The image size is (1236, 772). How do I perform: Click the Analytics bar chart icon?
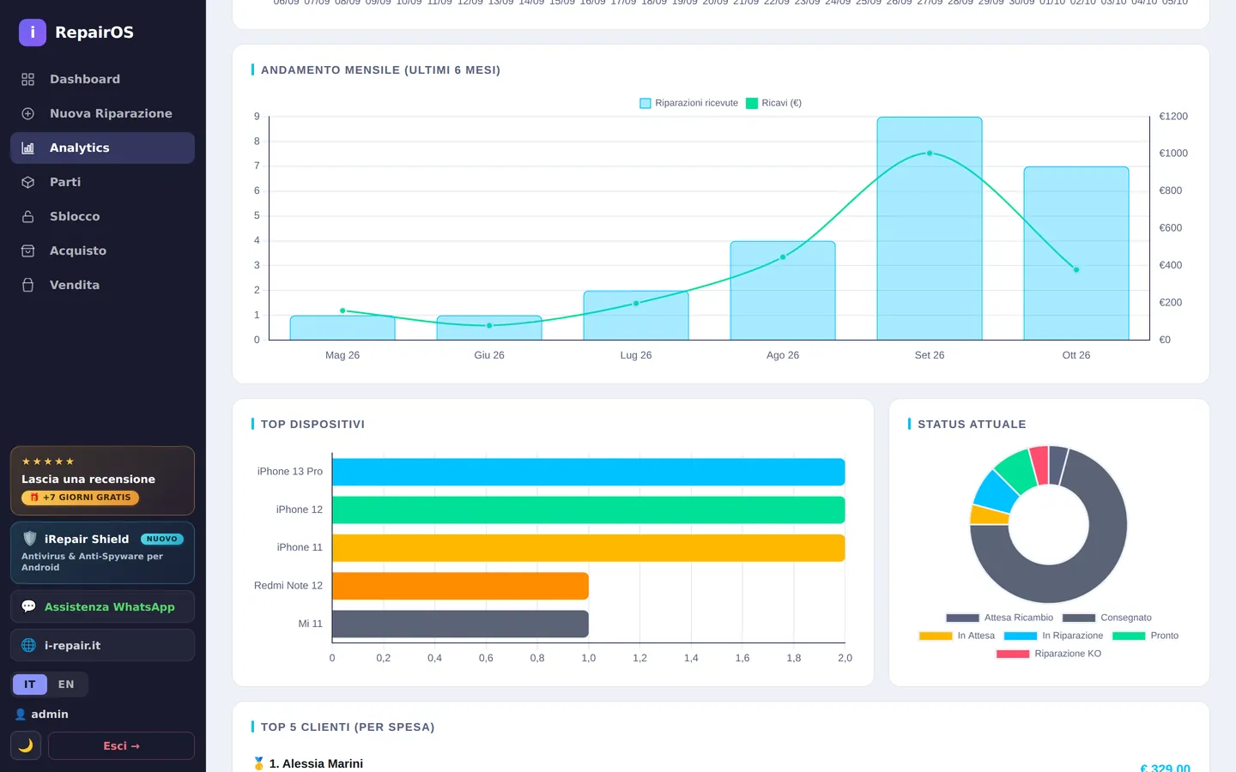click(x=27, y=148)
